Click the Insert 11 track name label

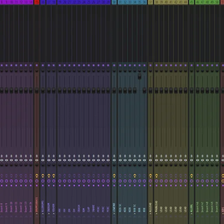point(16,207)
